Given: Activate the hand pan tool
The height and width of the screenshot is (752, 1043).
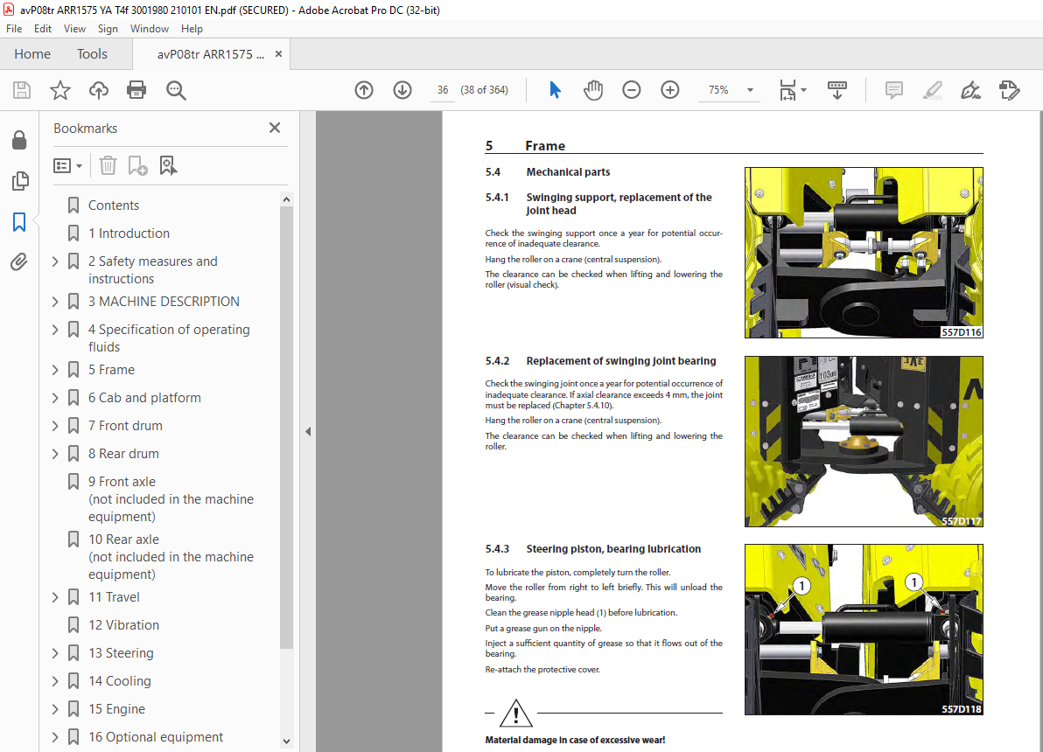Looking at the screenshot, I should 592,90.
